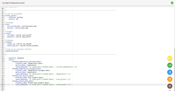
Task: Click the orange outdent button
Action: pos(170,79)
